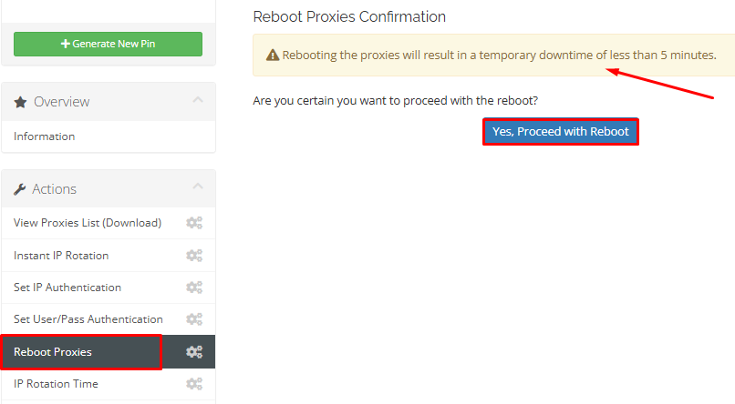
Task: Click gears icon beside IP Rotation Time
Action: pyautogui.click(x=194, y=384)
